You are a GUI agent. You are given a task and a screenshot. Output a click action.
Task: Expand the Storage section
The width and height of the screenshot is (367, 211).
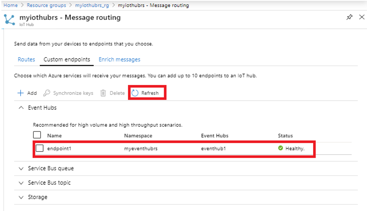coord(21,197)
